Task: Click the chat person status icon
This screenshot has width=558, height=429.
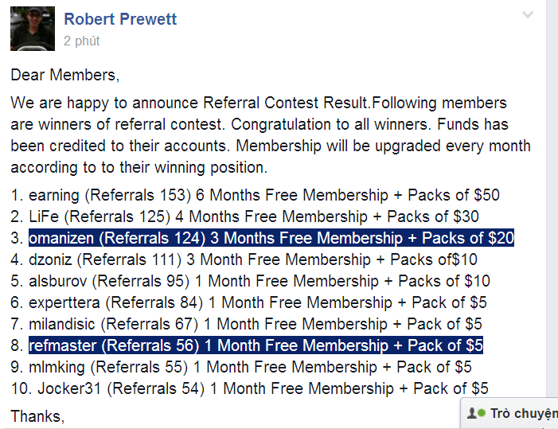Action: coord(474,413)
